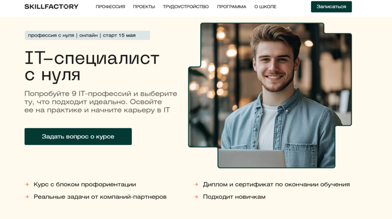Click the IT-специалист с нуля heading
This screenshot has width=392, height=219.
(x=92, y=66)
